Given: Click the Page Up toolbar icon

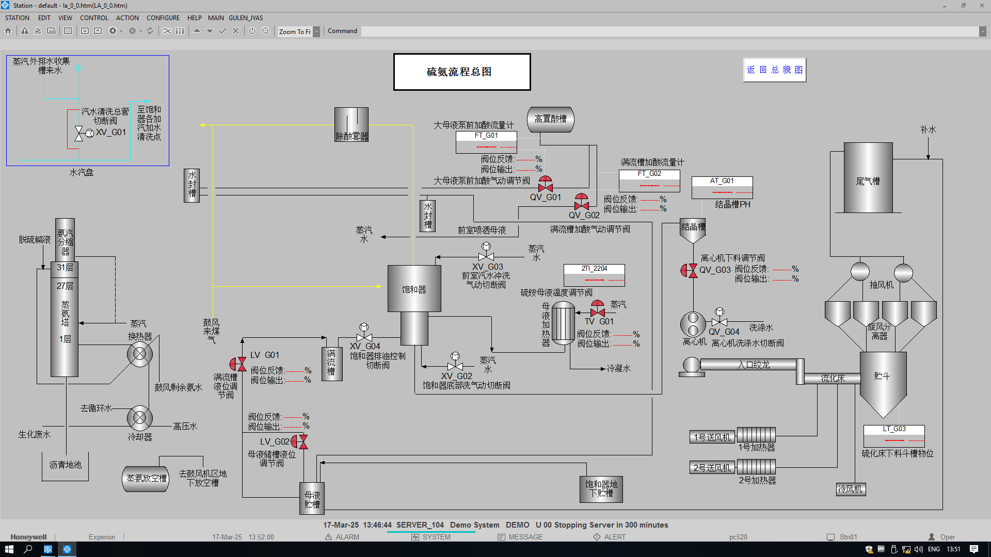Looking at the screenshot, I should point(98,31).
